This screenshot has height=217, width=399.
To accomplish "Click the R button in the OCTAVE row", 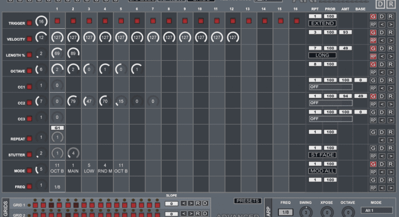I will coord(391,65).
